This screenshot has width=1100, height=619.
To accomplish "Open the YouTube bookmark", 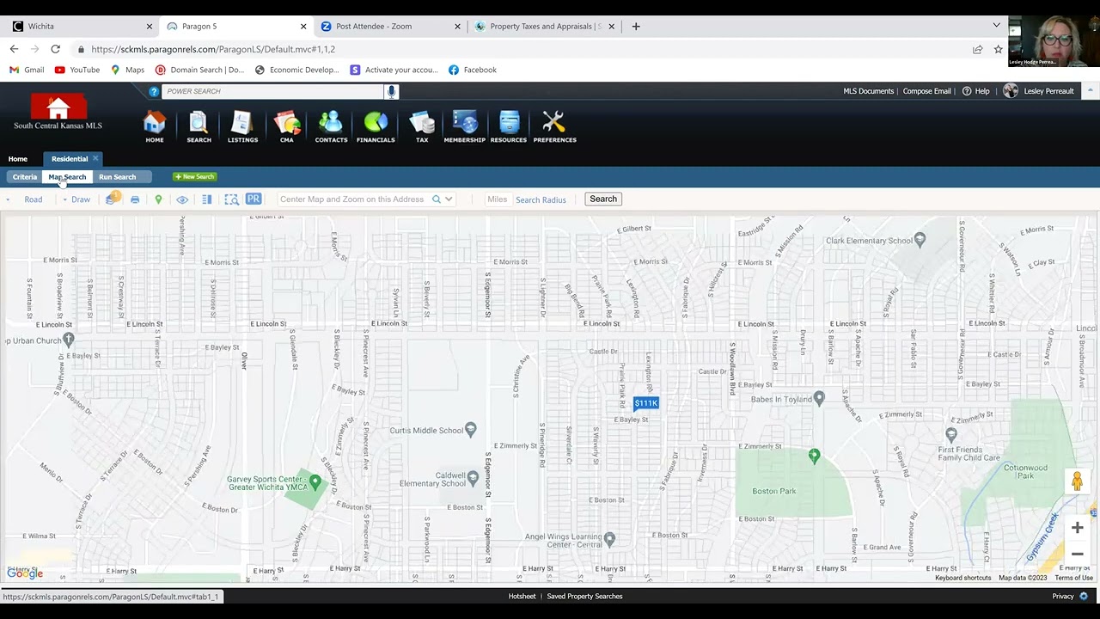I will coord(77,70).
